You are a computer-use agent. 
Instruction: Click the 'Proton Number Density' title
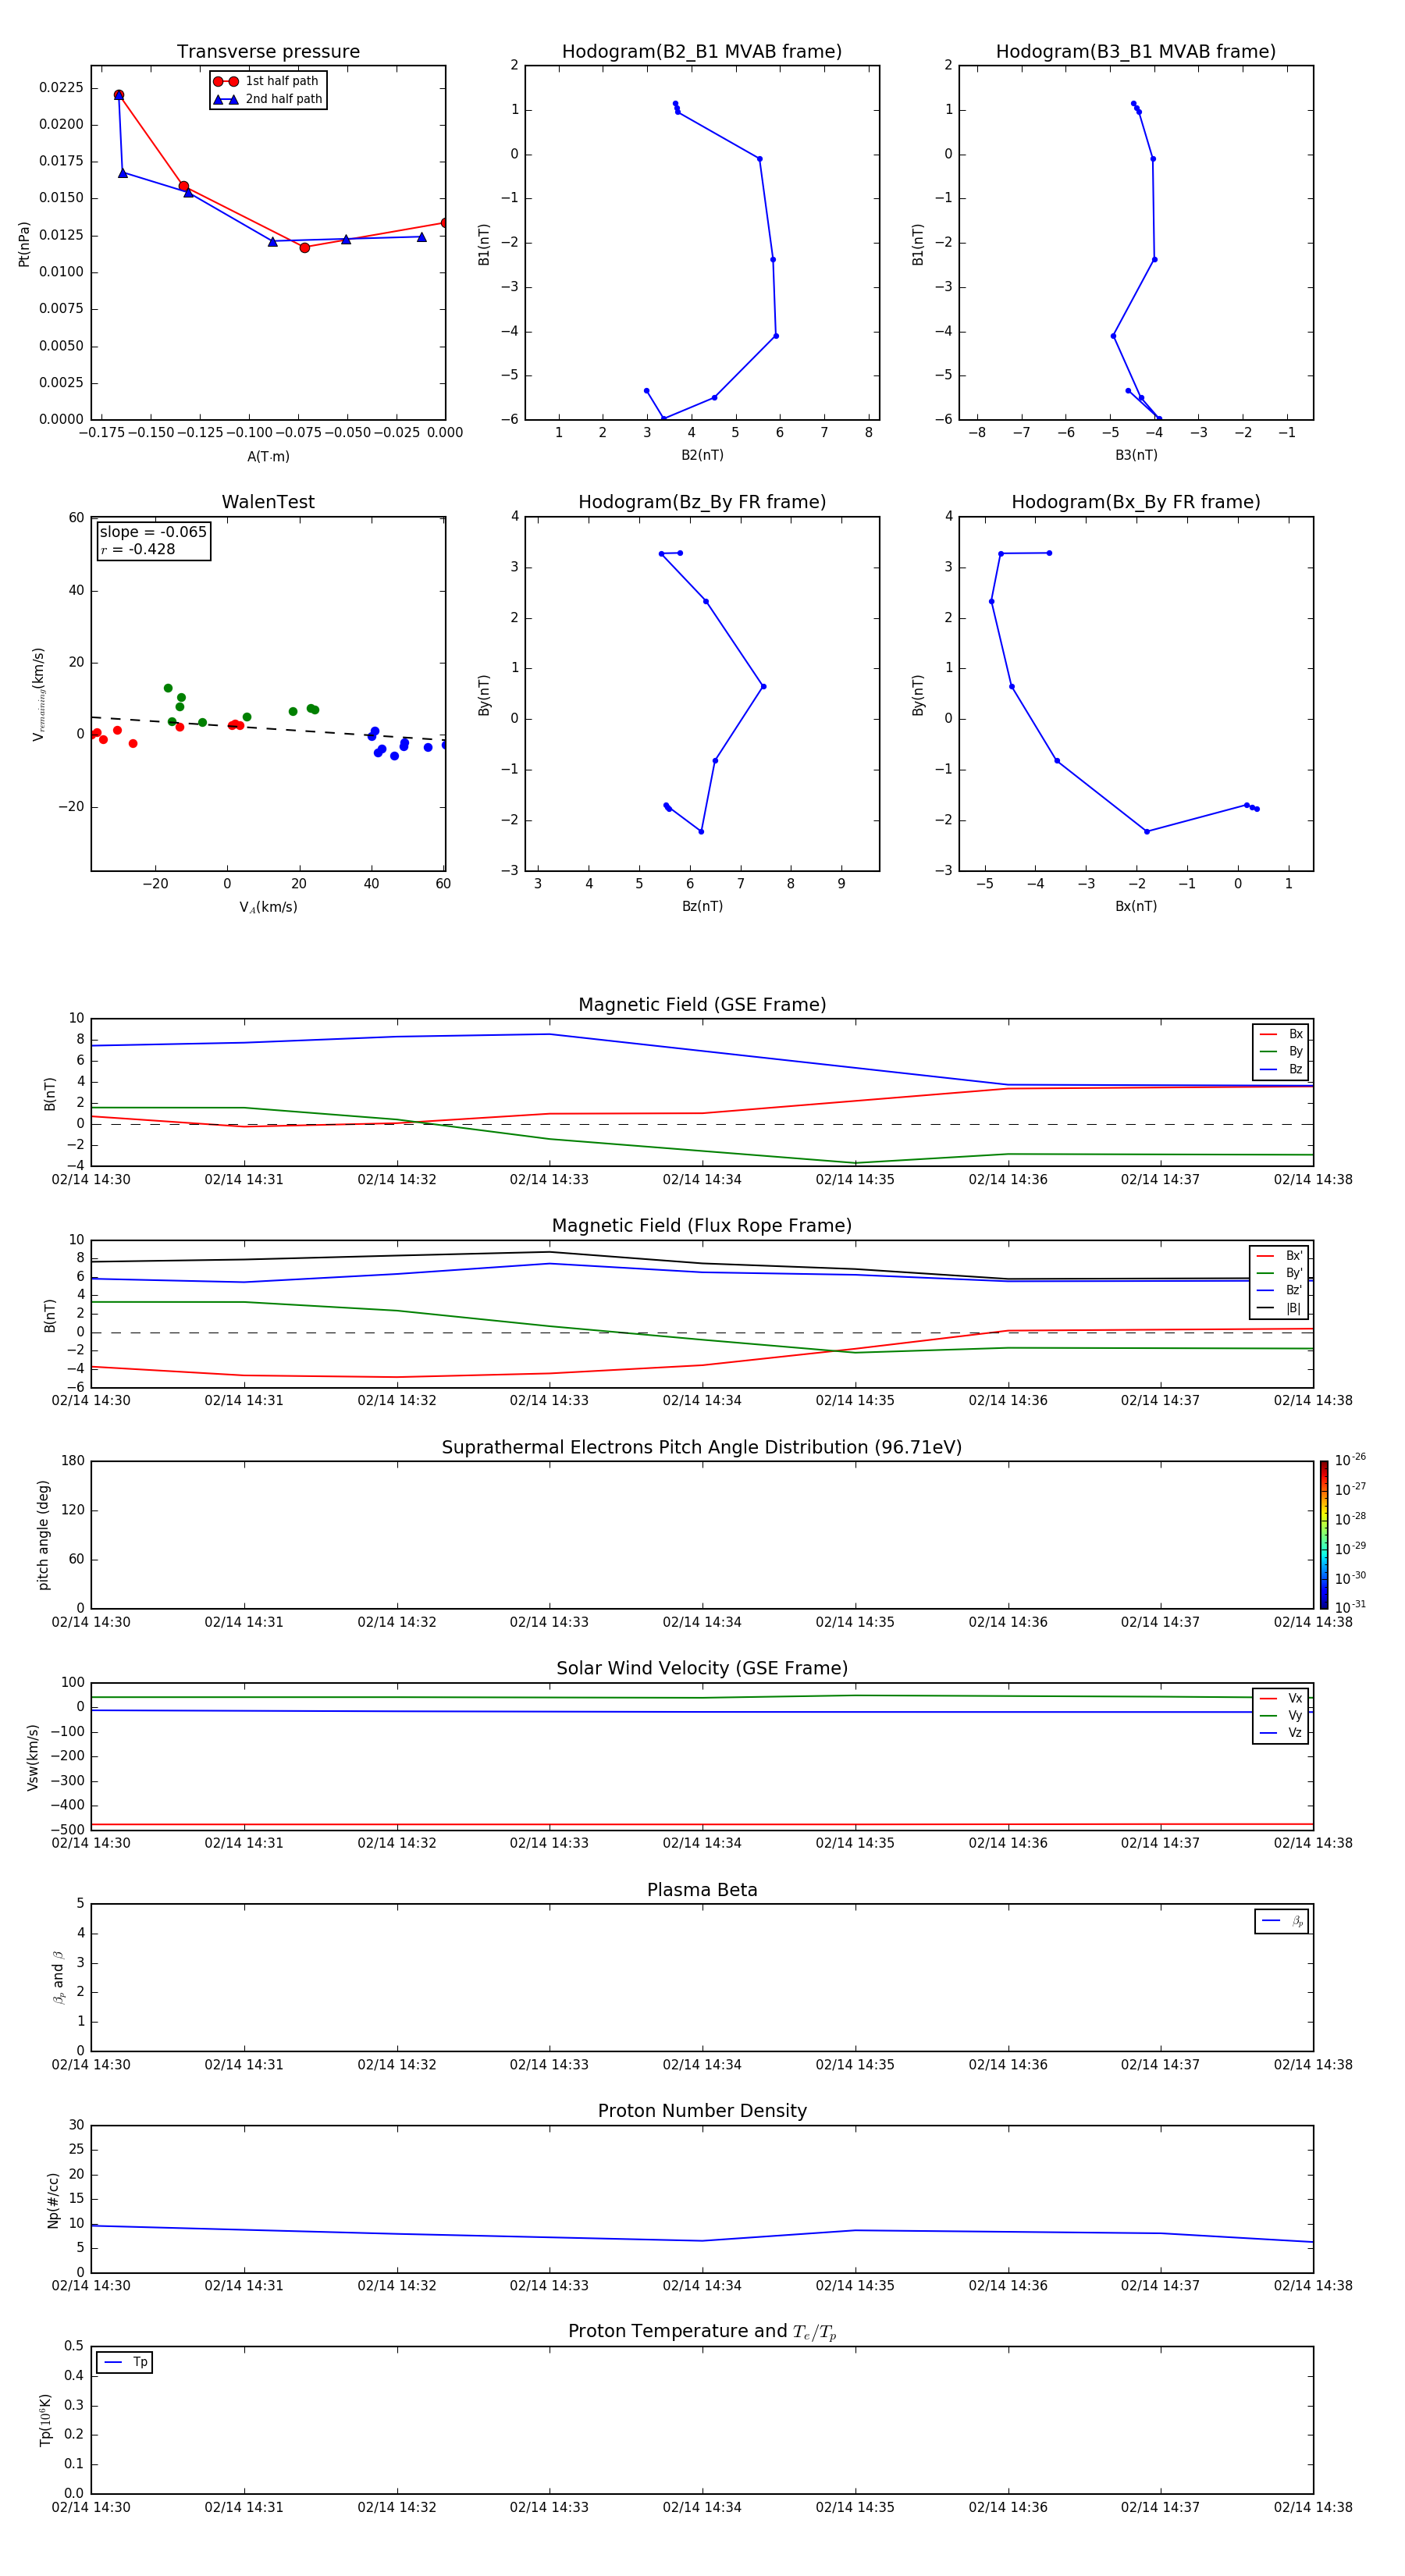pyautogui.click(x=702, y=2111)
